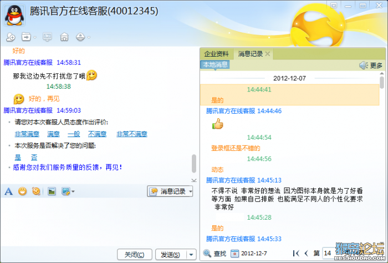Click the magic emoticon icon
The width and height of the screenshot is (388, 263).
point(37,191)
